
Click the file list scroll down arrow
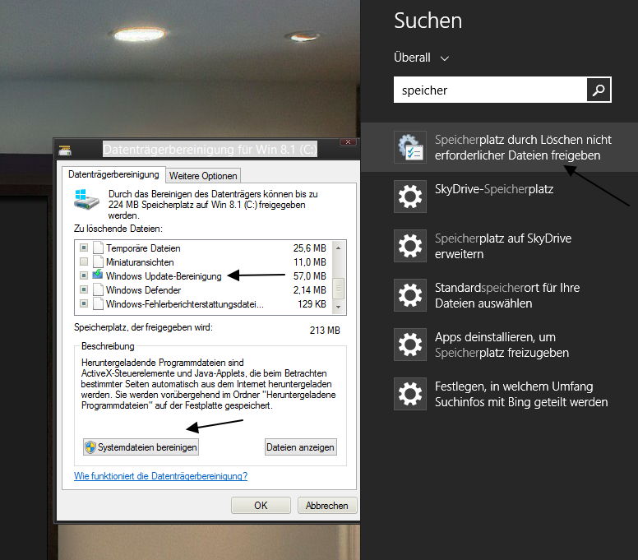click(339, 308)
